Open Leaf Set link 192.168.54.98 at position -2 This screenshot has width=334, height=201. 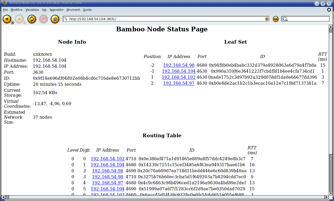pos(179,65)
